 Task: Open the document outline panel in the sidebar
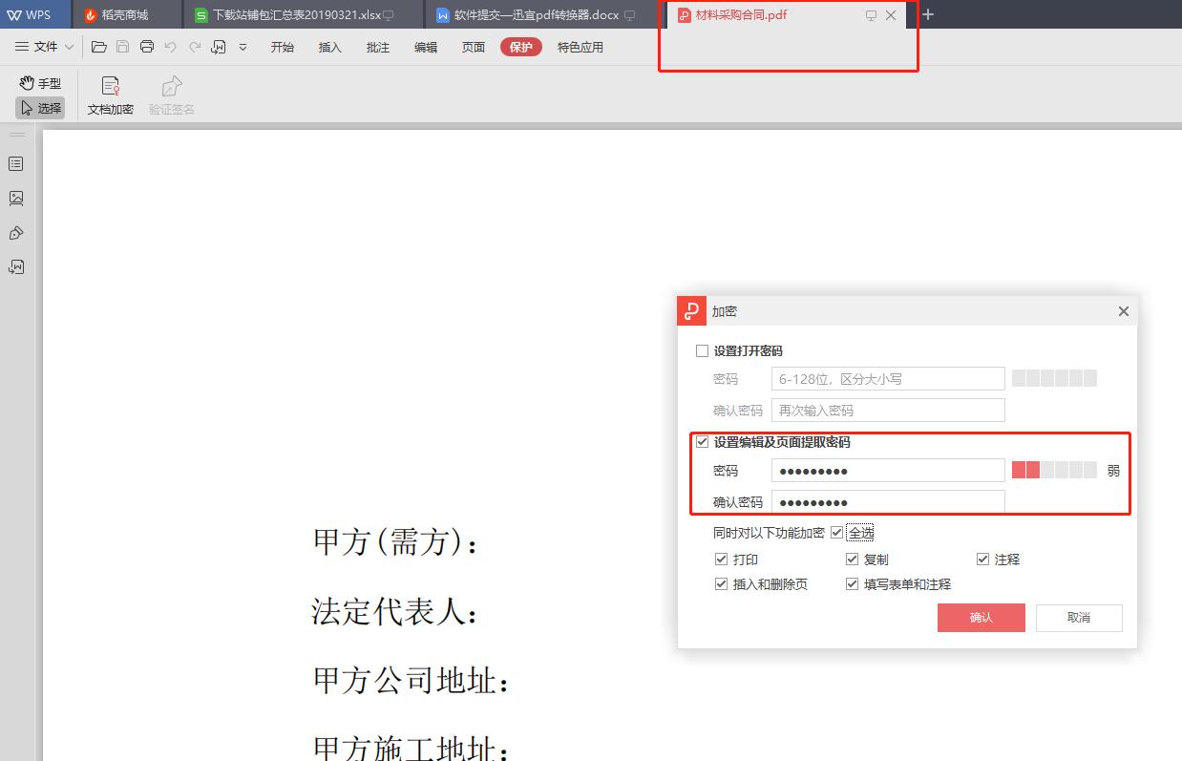16,163
